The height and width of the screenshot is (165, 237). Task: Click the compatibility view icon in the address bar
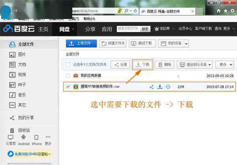120,11
